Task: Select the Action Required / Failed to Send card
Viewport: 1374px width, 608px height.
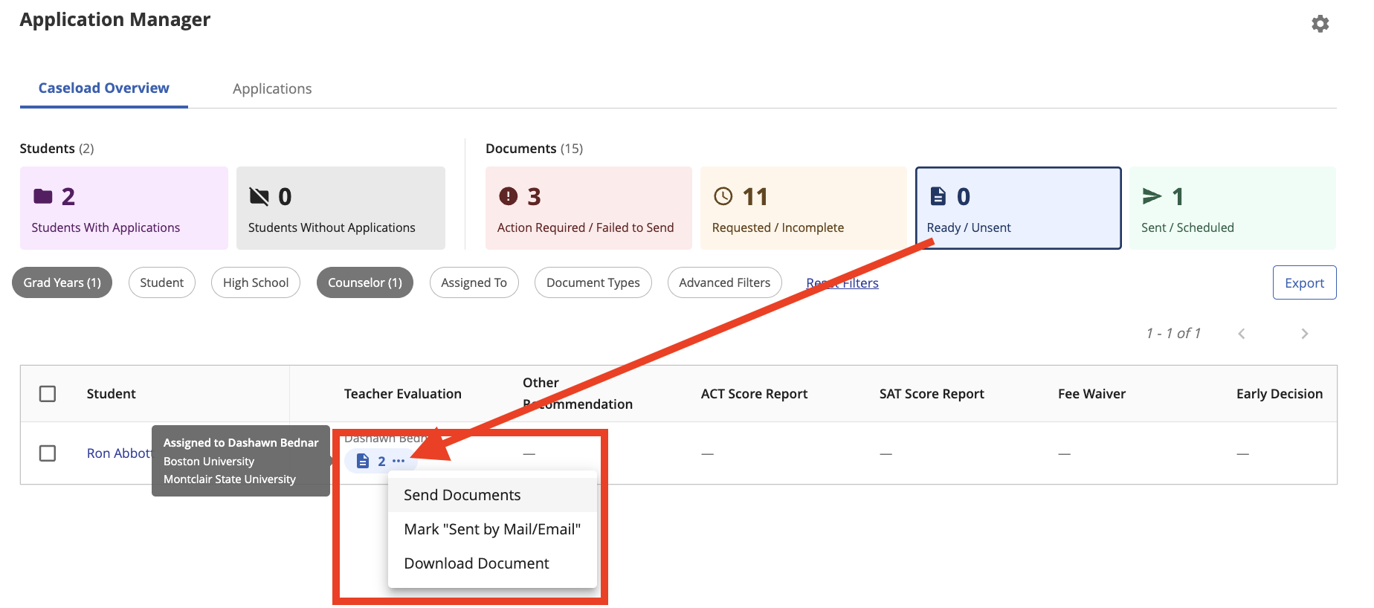Action: [589, 208]
